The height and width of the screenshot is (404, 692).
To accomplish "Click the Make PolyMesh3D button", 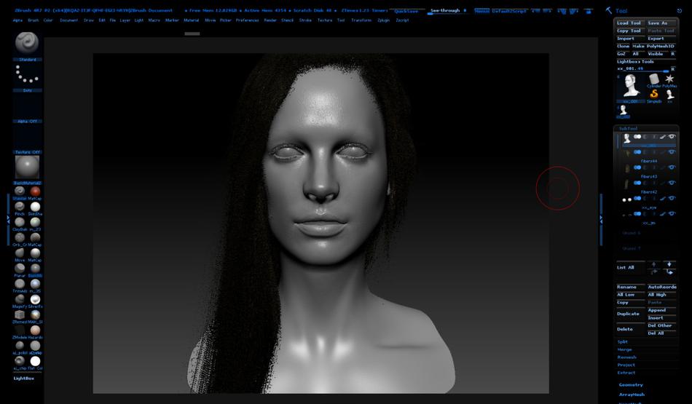I will click(653, 47).
